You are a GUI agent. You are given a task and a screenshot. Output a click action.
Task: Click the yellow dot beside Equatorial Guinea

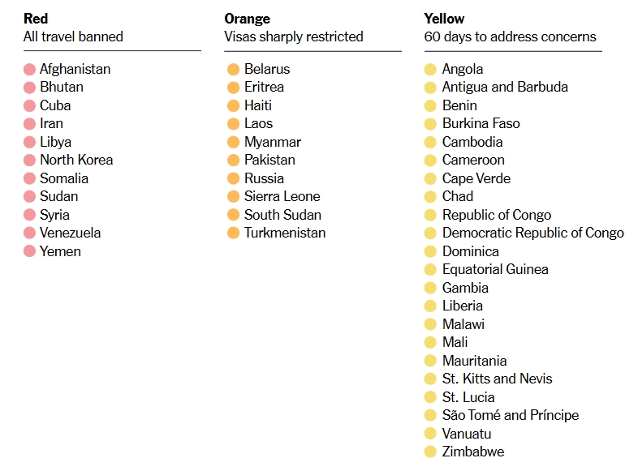click(x=430, y=270)
